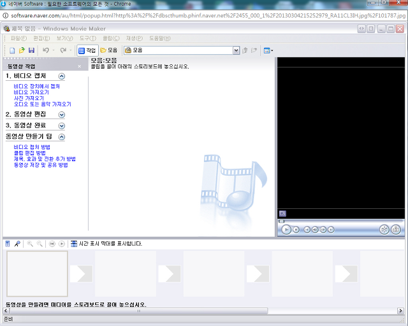Open the views icon dropdown in the toolbar

tap(268, 50)
